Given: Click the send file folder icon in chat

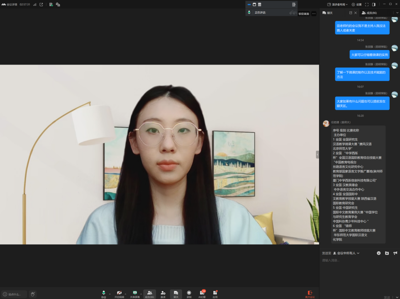Looking at the screenshot, I should tap(387, 253).
